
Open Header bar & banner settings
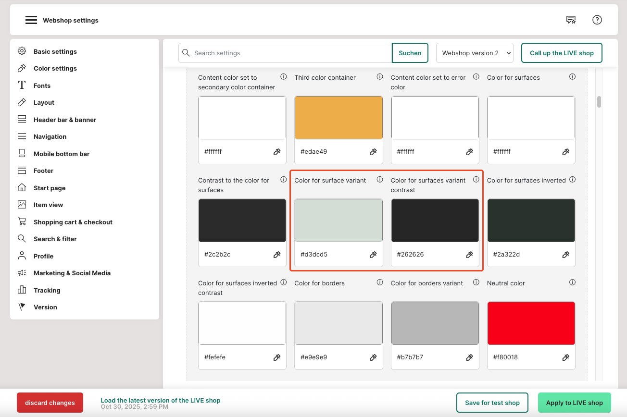64,120
